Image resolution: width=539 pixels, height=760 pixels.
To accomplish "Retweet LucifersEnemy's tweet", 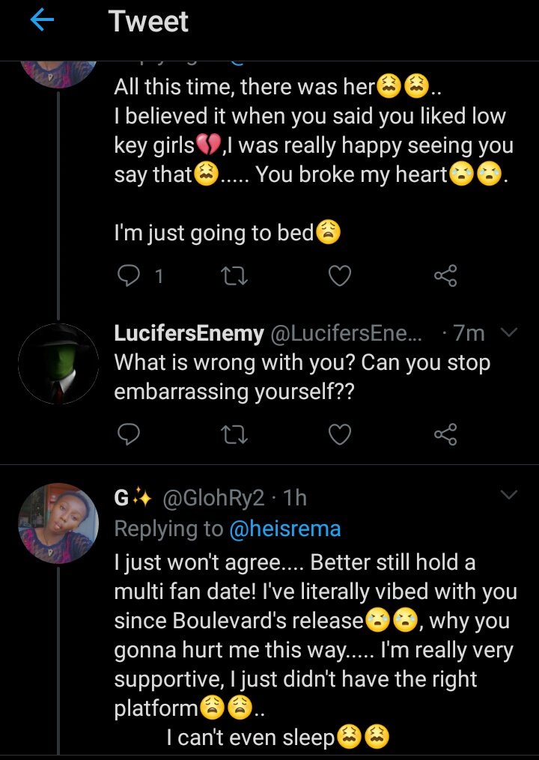I will [x=235, y=434].
